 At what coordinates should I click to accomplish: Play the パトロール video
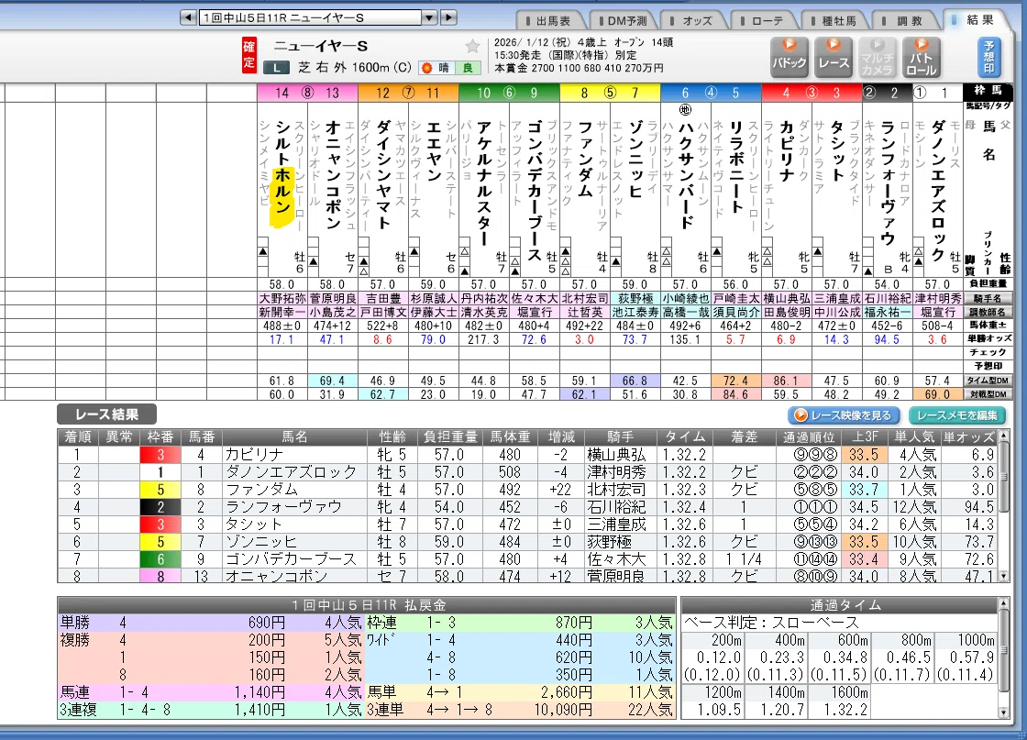pyautogui.click(x=921, y=56)
